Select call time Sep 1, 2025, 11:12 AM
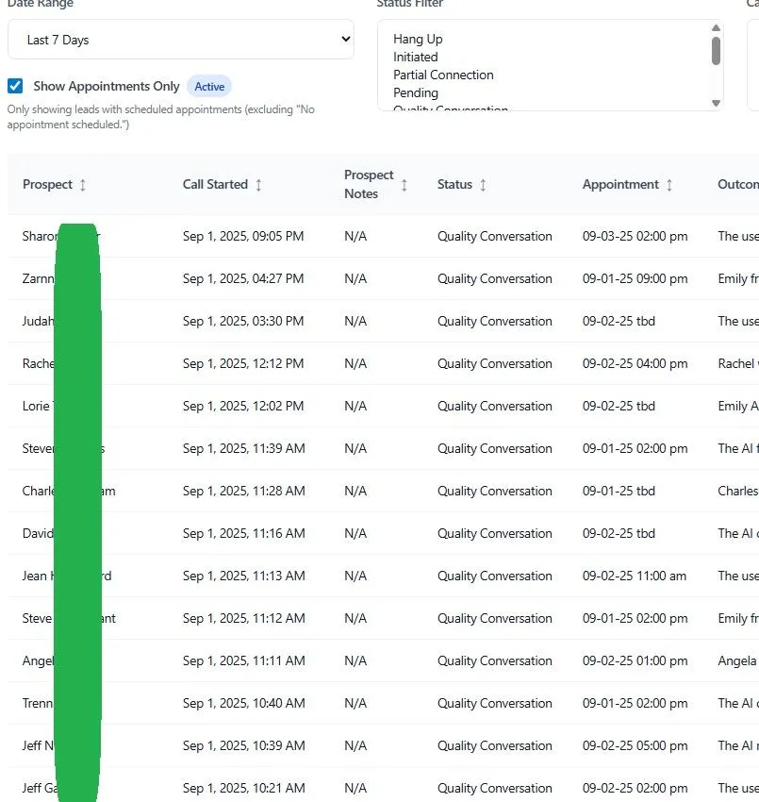The image size is (759, 802). click(x=244, y=618)
